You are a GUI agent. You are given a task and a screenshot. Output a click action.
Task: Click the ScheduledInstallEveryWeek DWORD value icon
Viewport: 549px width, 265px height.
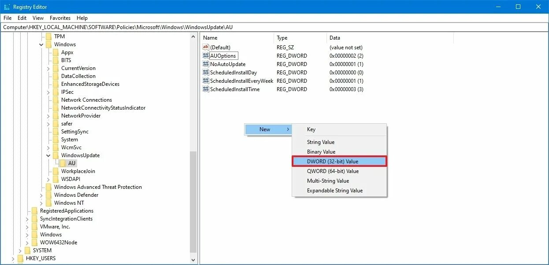tap(206, 81)
